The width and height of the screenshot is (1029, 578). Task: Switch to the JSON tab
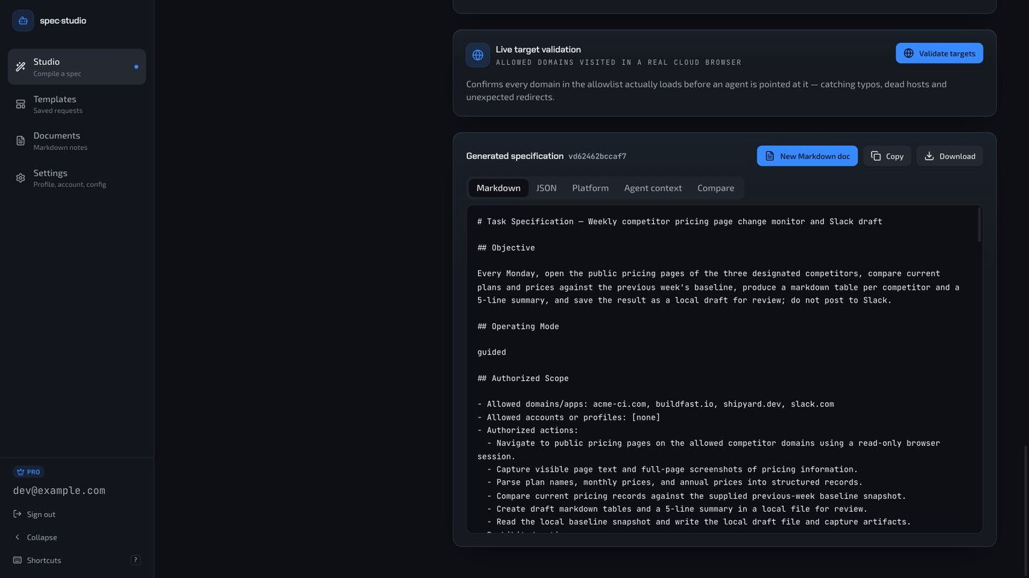coord(547,188)
